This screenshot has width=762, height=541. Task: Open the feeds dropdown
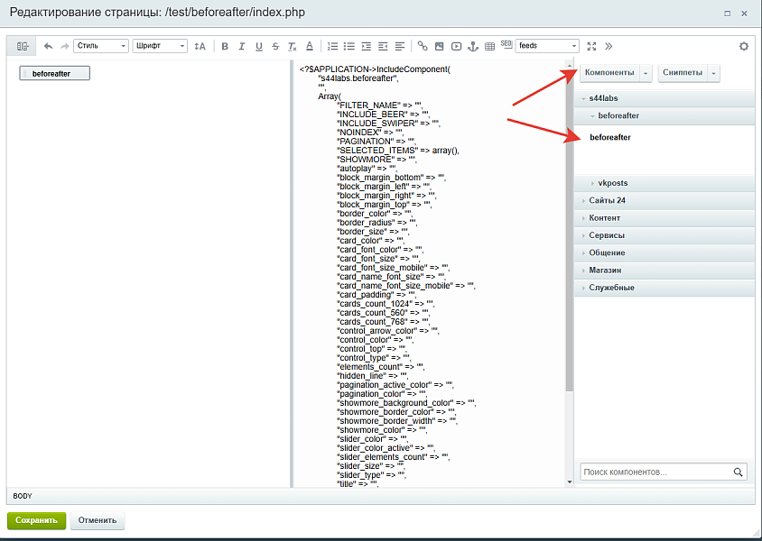click(547, 46)
